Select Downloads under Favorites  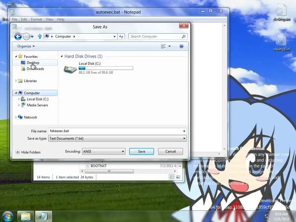pos(35,69)
